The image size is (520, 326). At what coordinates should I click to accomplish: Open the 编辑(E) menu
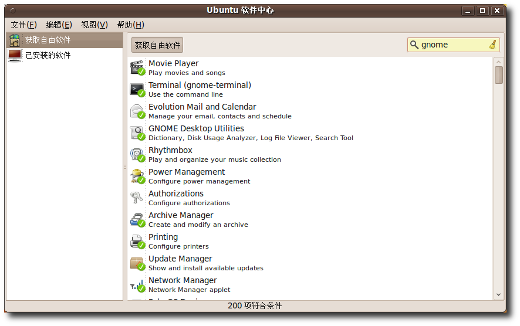tap(59, 25)
